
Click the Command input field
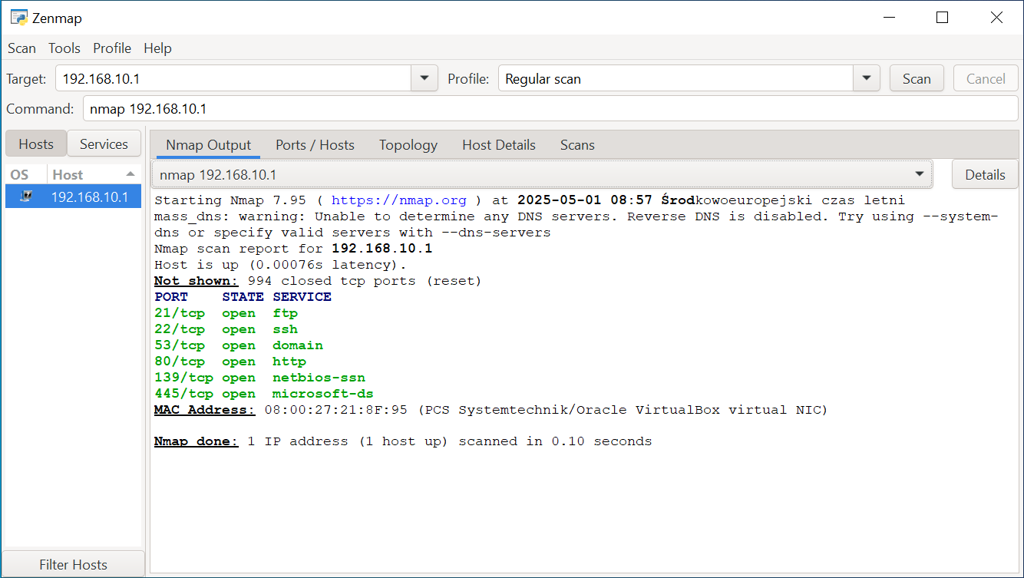click(x=550, y=108)
